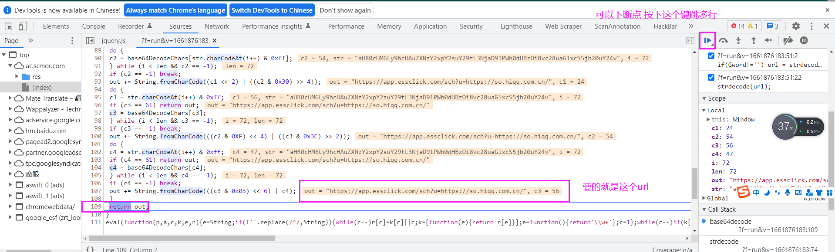The image size is (835, 252).
Task: Collapse the top frame tree node
Action: pyautogui.click(x=4, y=55)
